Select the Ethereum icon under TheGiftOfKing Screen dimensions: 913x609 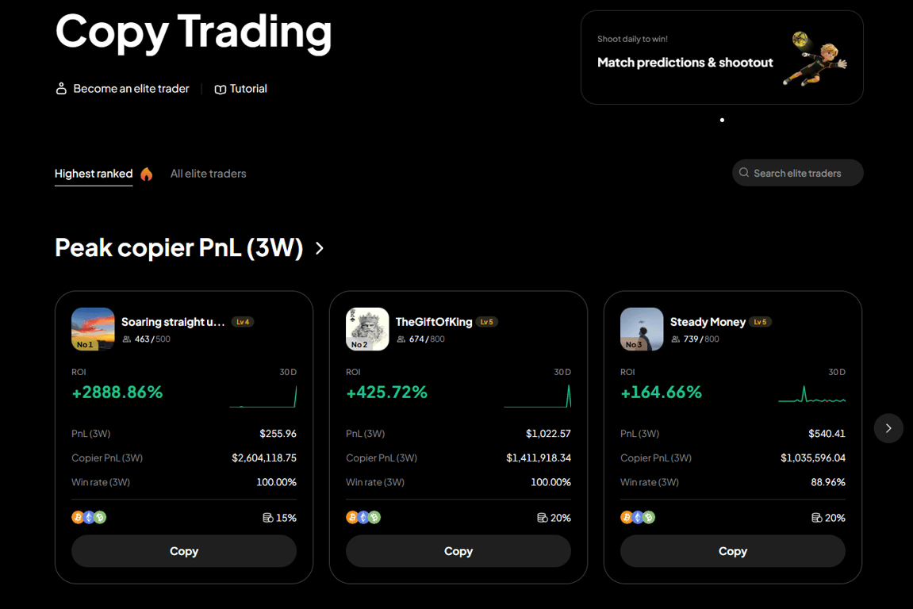(x=363, y=516)
